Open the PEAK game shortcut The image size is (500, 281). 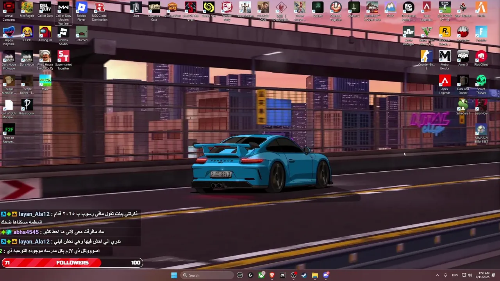pos(390,10)
